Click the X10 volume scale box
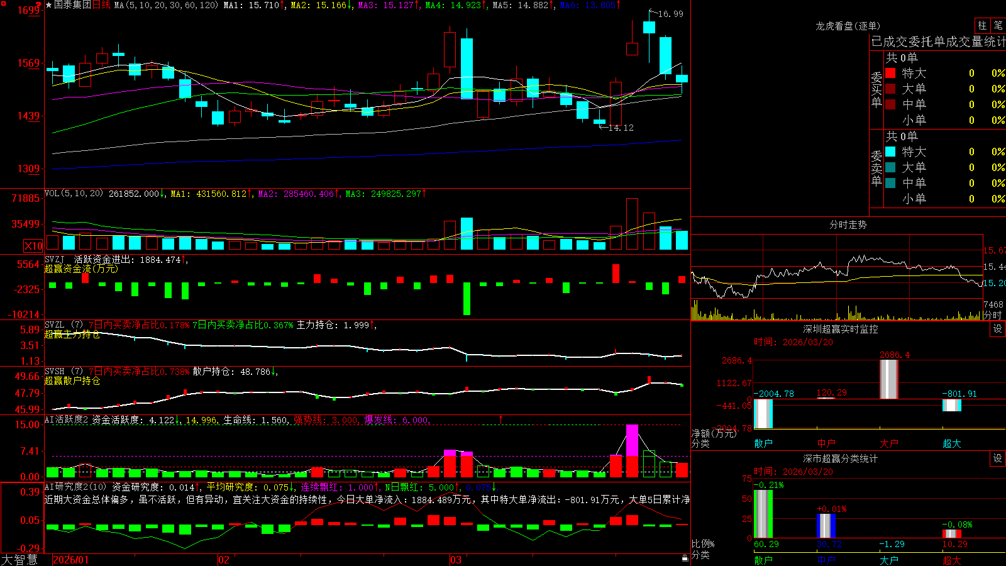This screenshot has height=566, width=1006. pyautogui.click(x=33, y=246)
